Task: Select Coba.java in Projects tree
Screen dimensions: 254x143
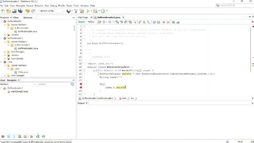Action: point(23,72)
